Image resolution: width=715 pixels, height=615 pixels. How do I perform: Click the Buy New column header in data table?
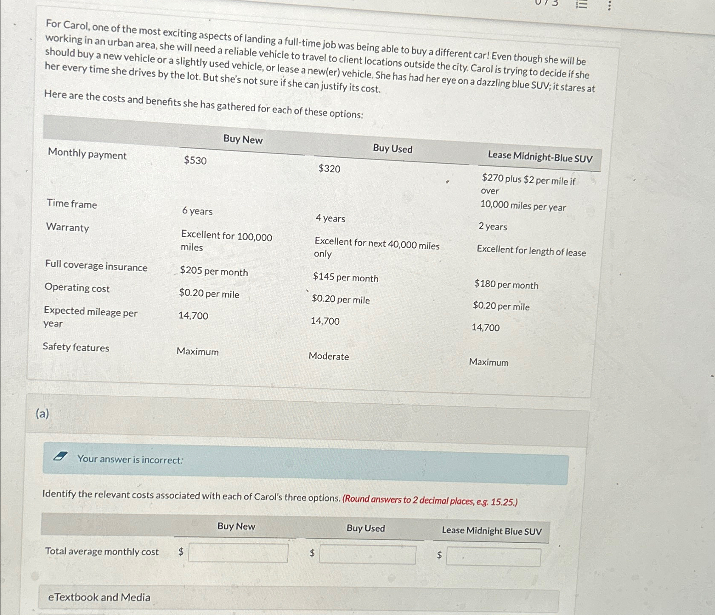pyautogui.click(x=243, y=139)
